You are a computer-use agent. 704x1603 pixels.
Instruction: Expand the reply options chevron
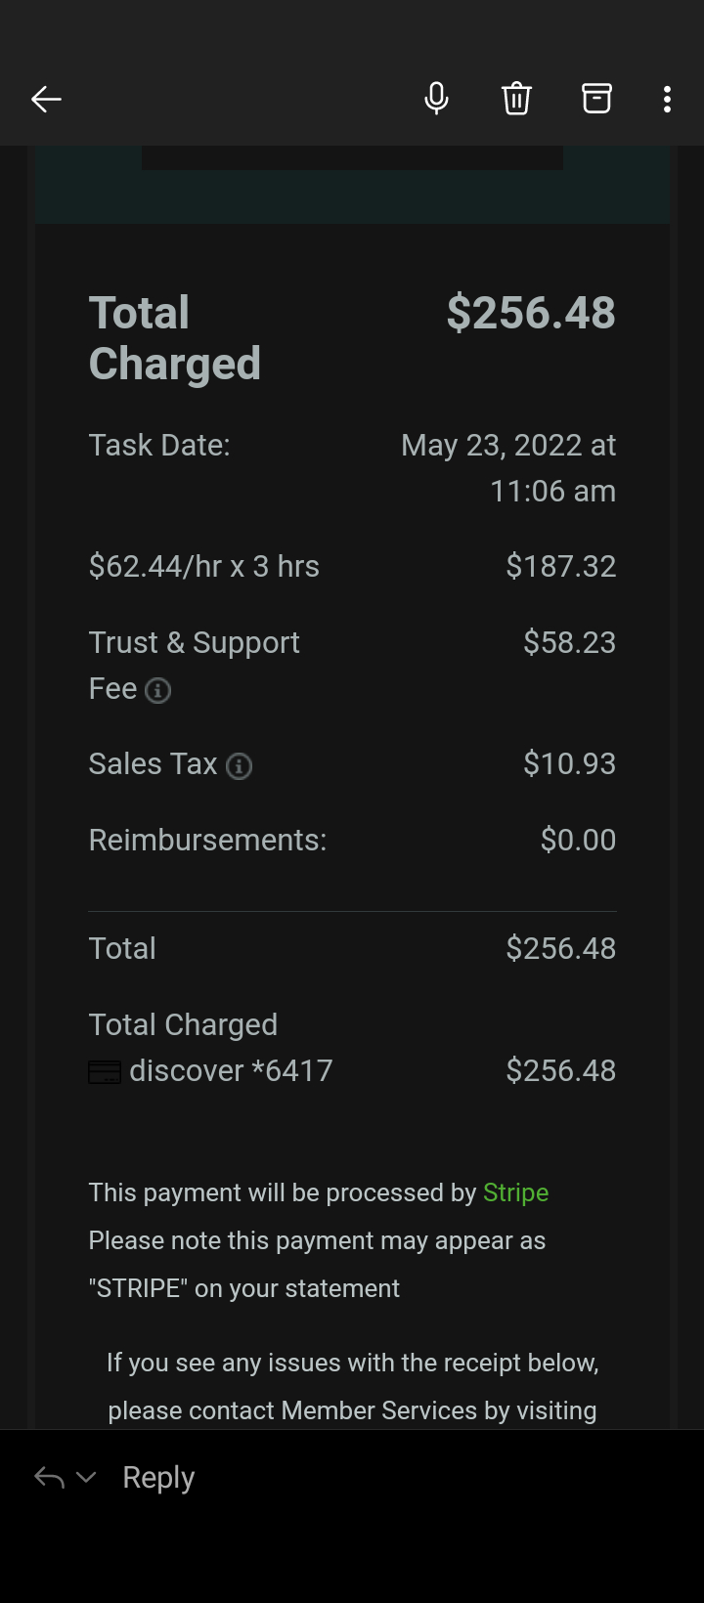pyautogui.click(x=86, y=1477)
